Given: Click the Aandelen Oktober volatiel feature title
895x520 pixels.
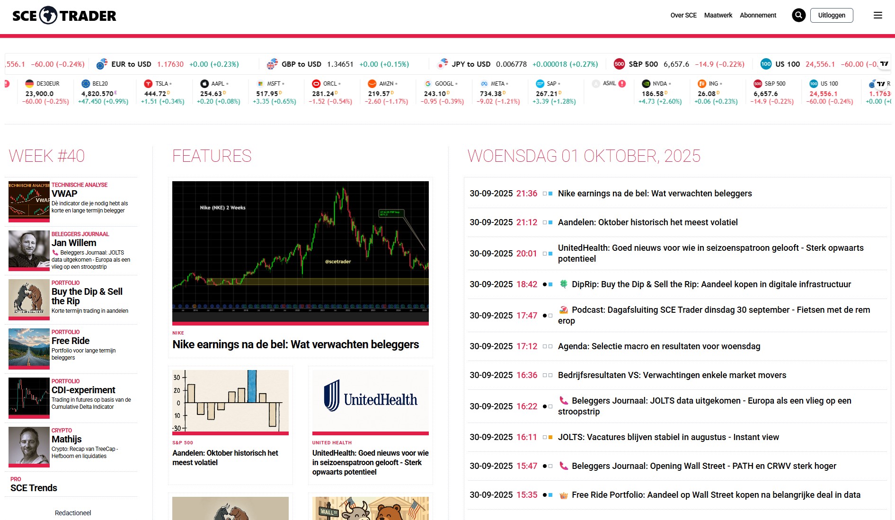Looking at the screenshot, I should pyautogui.click(x=225, y=458).
